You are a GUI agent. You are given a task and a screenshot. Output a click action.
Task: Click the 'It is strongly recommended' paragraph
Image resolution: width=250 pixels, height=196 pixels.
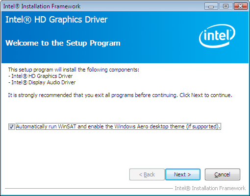(120, 95)
